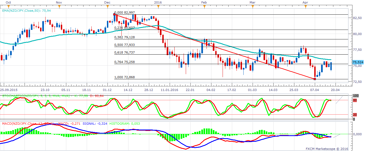The height and width of the screenshot is (151, 368).
Task: Click the 04.02 date on time axis
Action: (x=211, y=90)
